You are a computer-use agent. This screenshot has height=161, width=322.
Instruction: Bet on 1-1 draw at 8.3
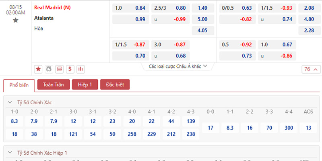(230, 128)
